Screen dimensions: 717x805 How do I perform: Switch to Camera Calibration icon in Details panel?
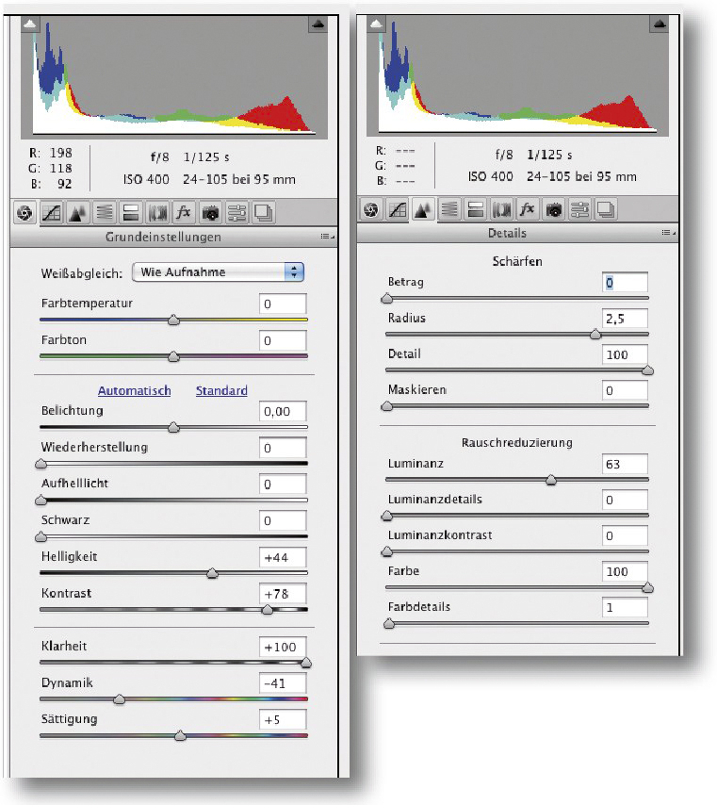554,209
